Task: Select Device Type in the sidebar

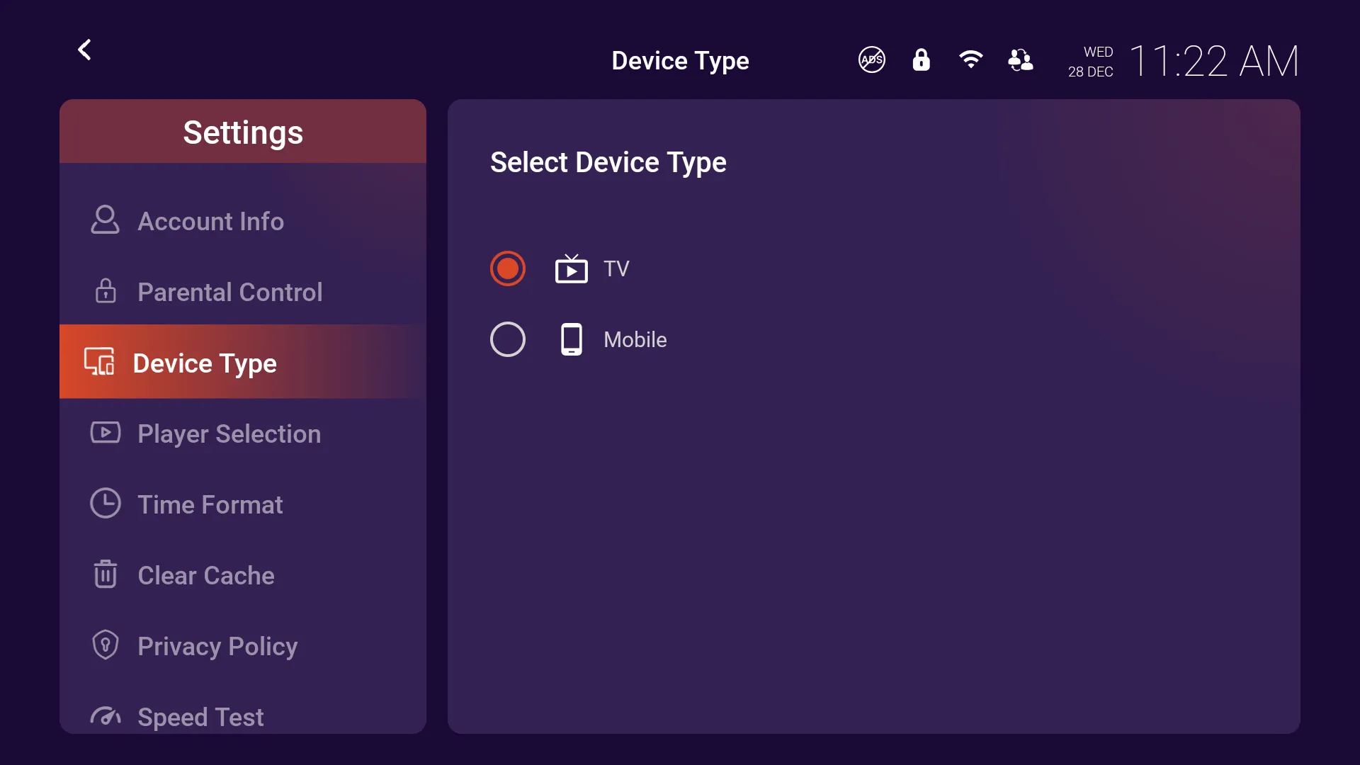Action: (x=243, y=362)
